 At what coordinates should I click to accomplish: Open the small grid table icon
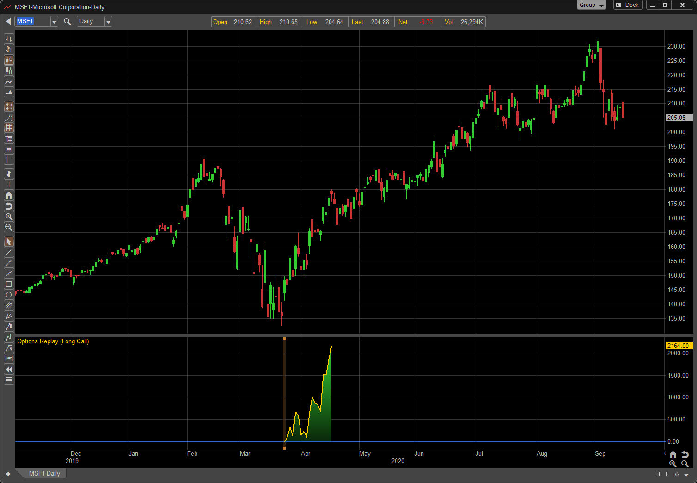pos(9,149)
